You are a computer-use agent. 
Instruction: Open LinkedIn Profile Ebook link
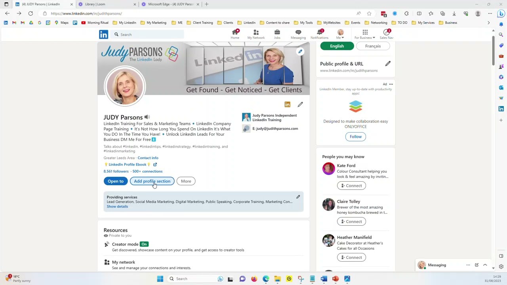pyautogui.click(x=128, y=165)
